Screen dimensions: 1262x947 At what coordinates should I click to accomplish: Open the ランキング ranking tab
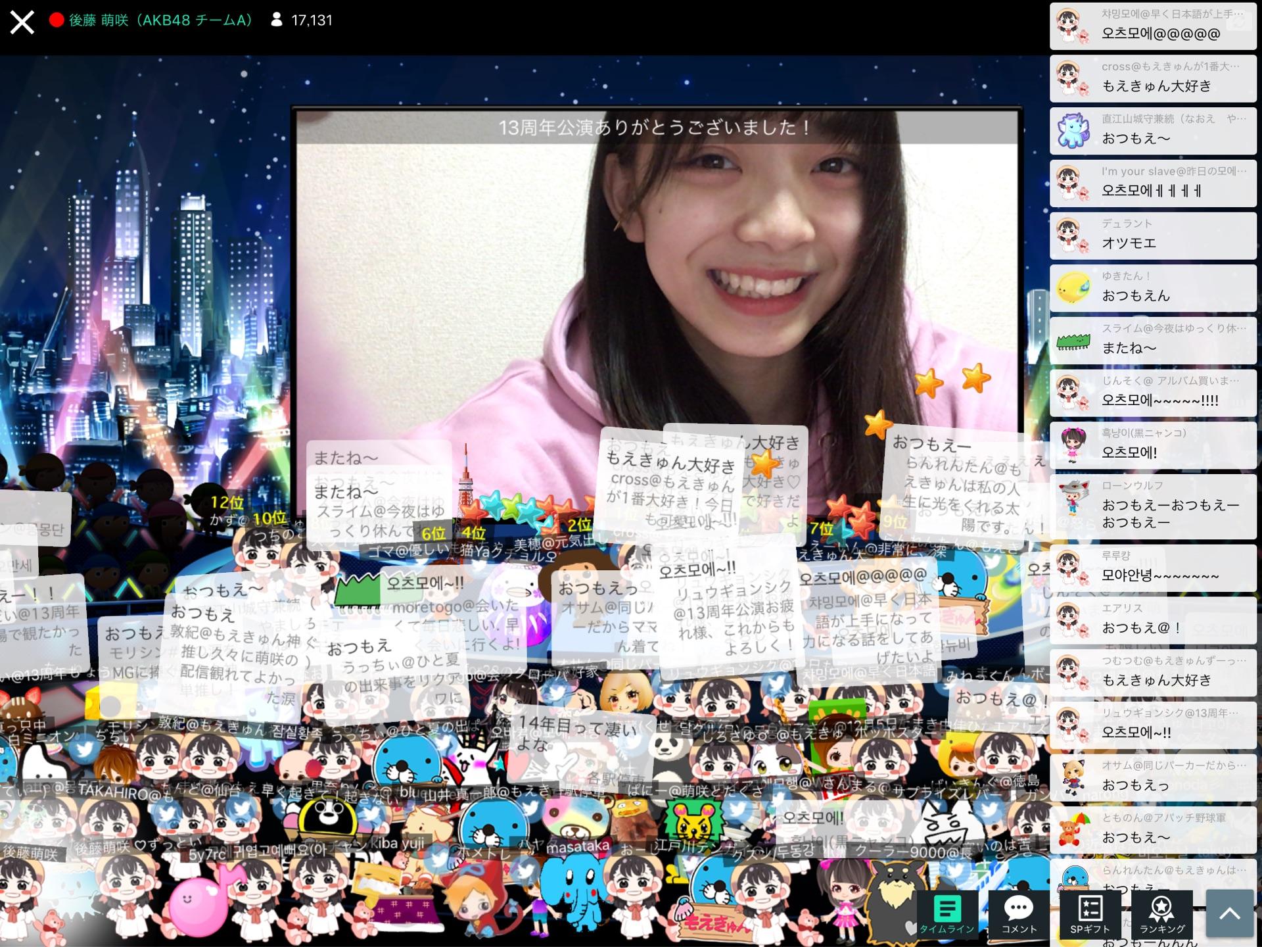pyautogui.click(x=1162, y=914)
